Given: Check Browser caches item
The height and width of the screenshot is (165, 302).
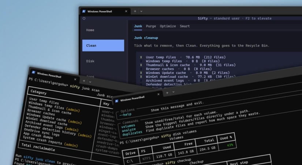Looking at the screenshot, I should [141, 69].
